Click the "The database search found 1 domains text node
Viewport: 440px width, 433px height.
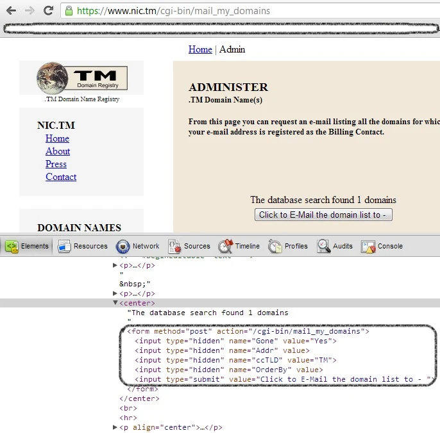(x=208, y=313)
